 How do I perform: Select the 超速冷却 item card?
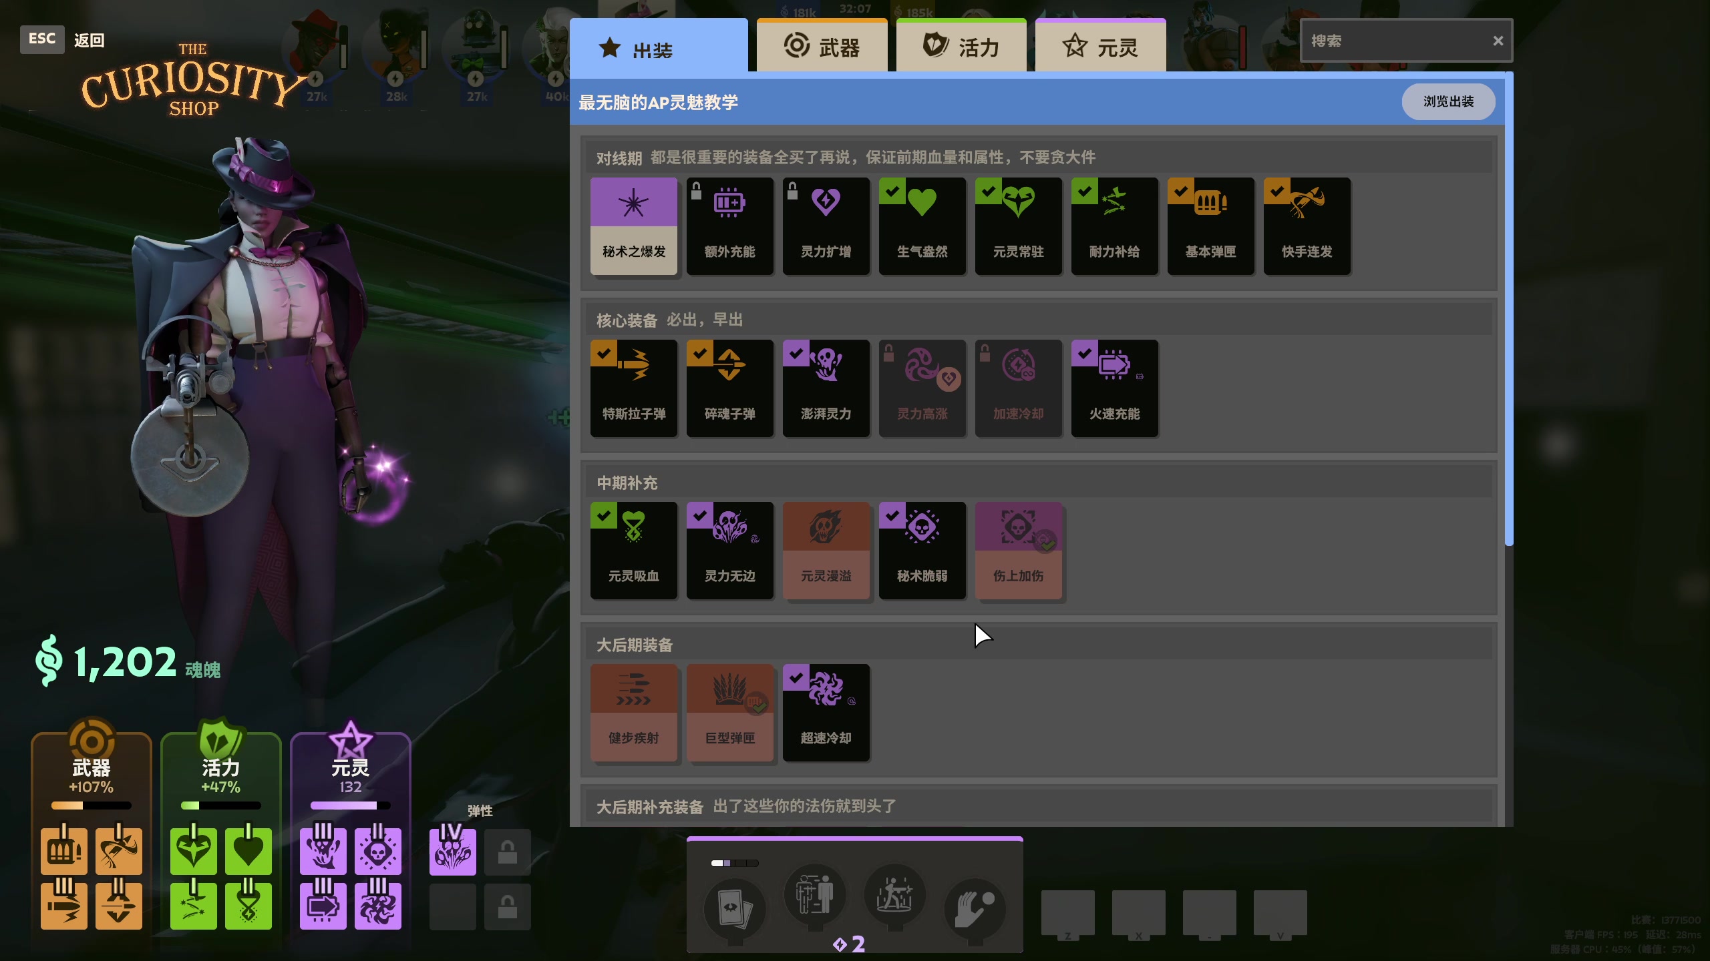point(826,713)
